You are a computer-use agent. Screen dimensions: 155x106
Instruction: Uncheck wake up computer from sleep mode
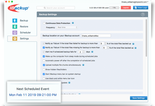click(x=44, y=56)
